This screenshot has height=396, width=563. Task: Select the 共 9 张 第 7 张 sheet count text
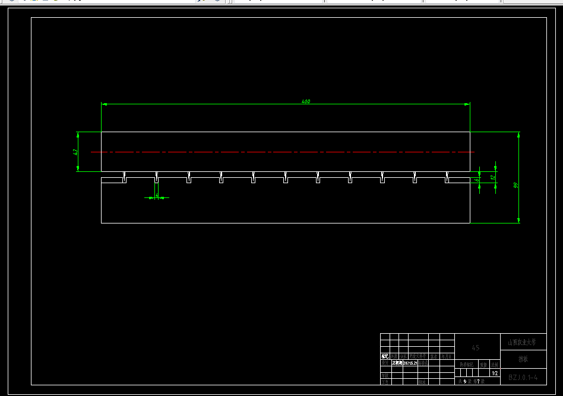(x=472, y=382)
